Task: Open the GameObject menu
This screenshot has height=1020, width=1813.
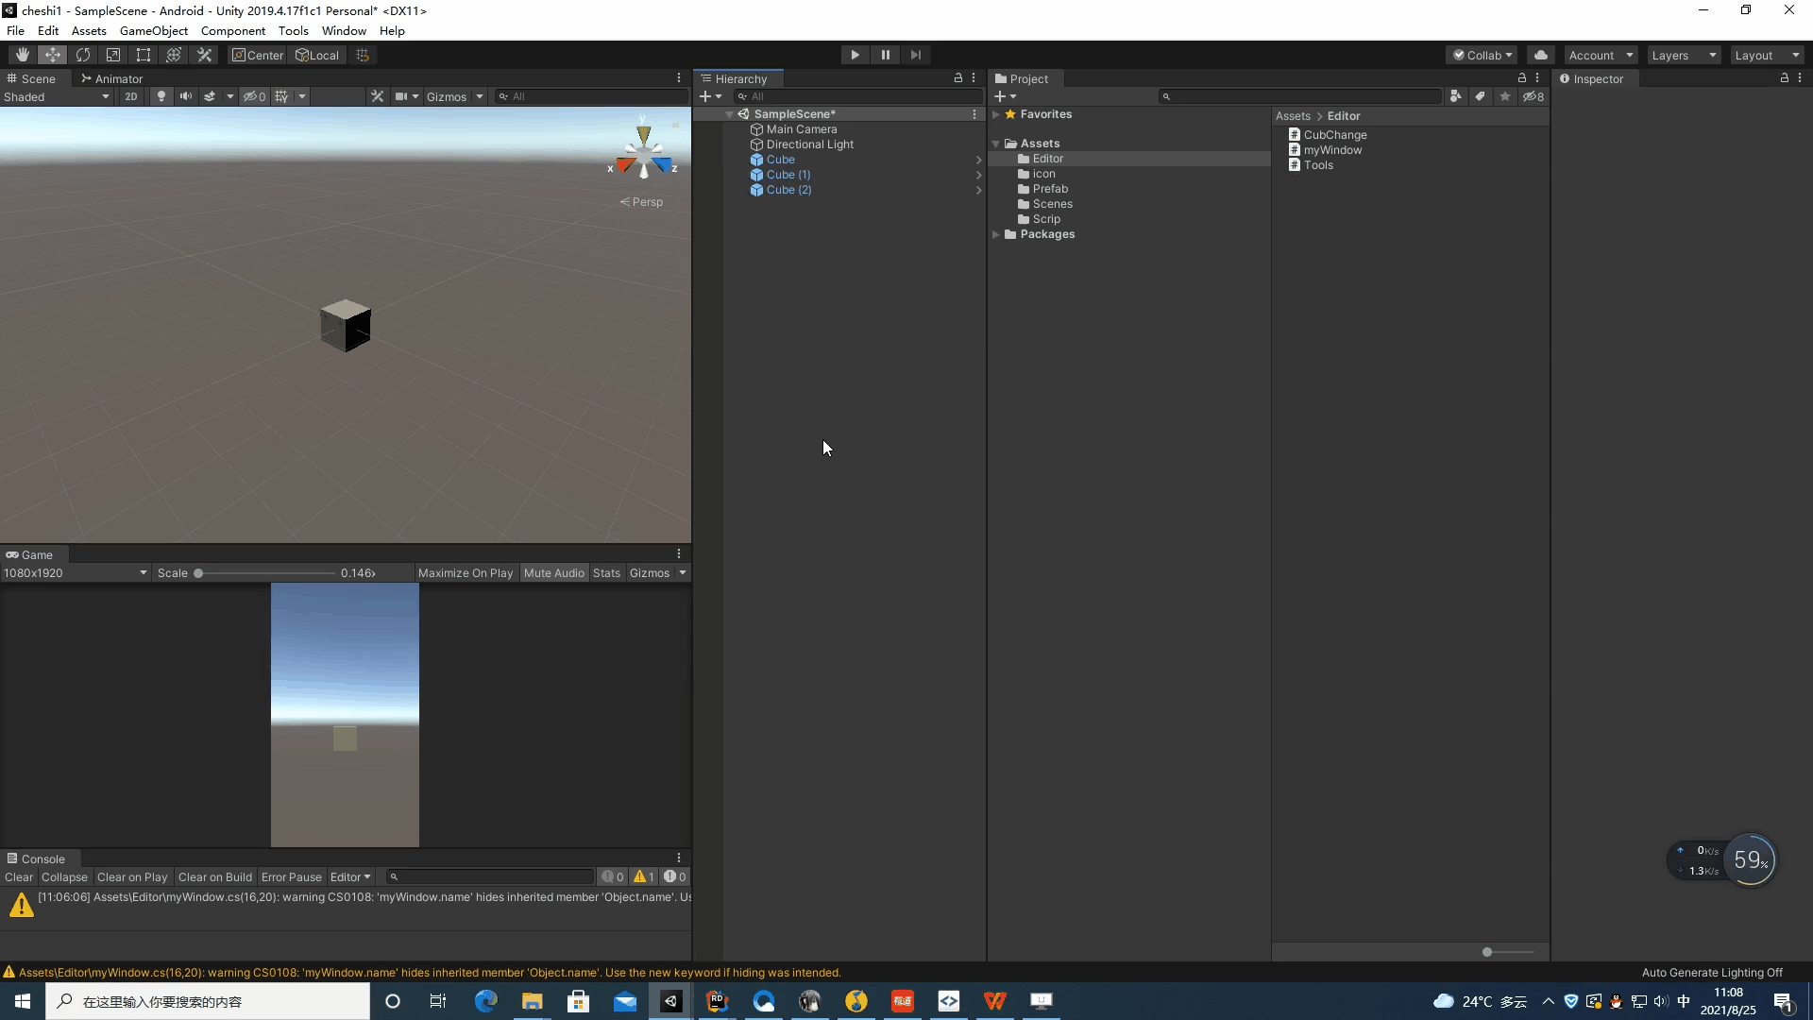Action: (154, 30)
